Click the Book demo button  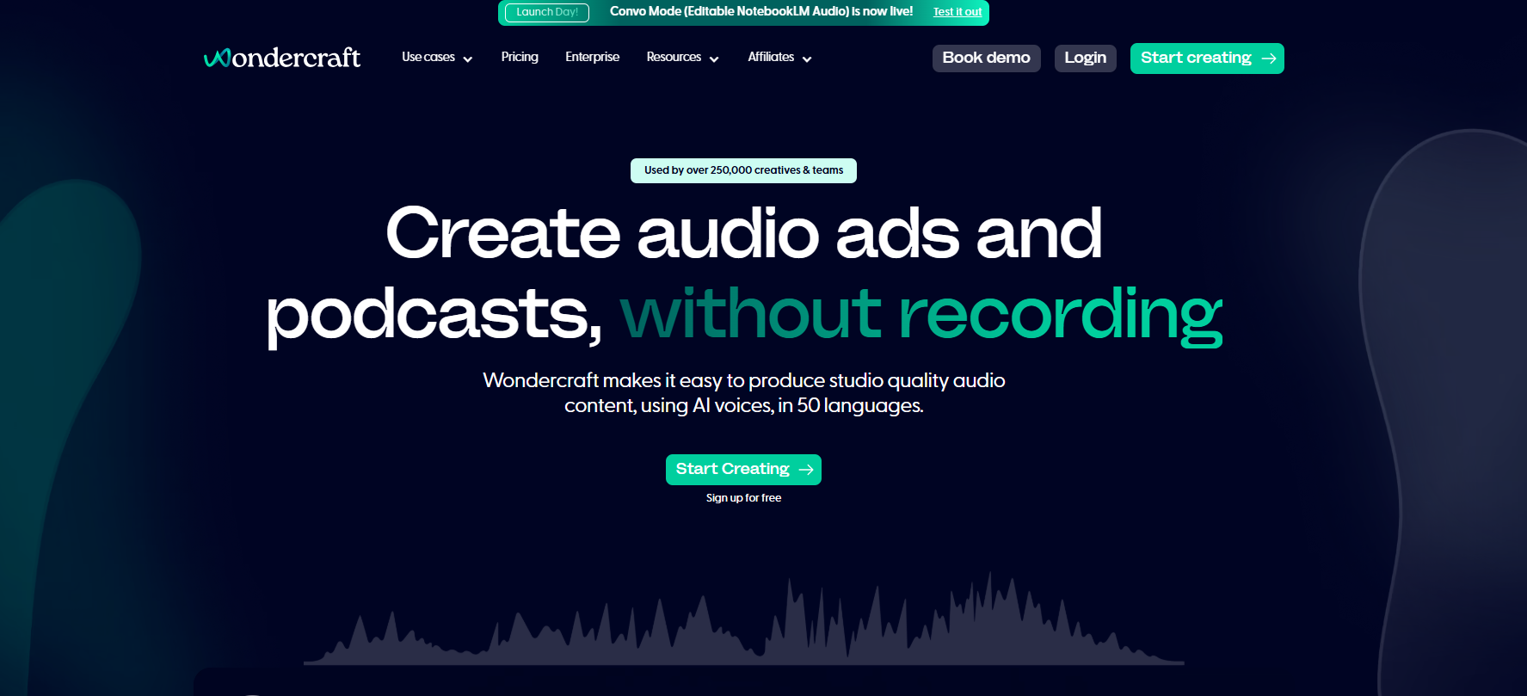click(x=987, y=59)
